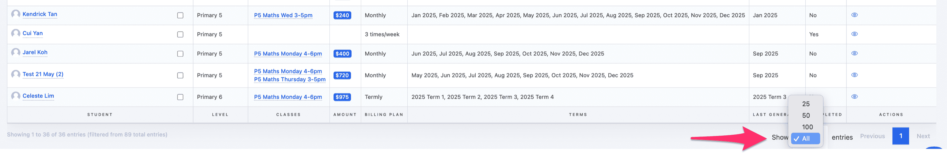Click the view eye icon for Test 21 May (2)
This screenshot has height=153, width=947.
pyautogui.click(x=854, y=75)
